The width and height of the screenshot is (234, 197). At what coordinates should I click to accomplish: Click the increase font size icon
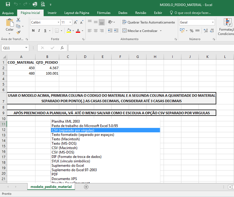click(x=76, y=22)
